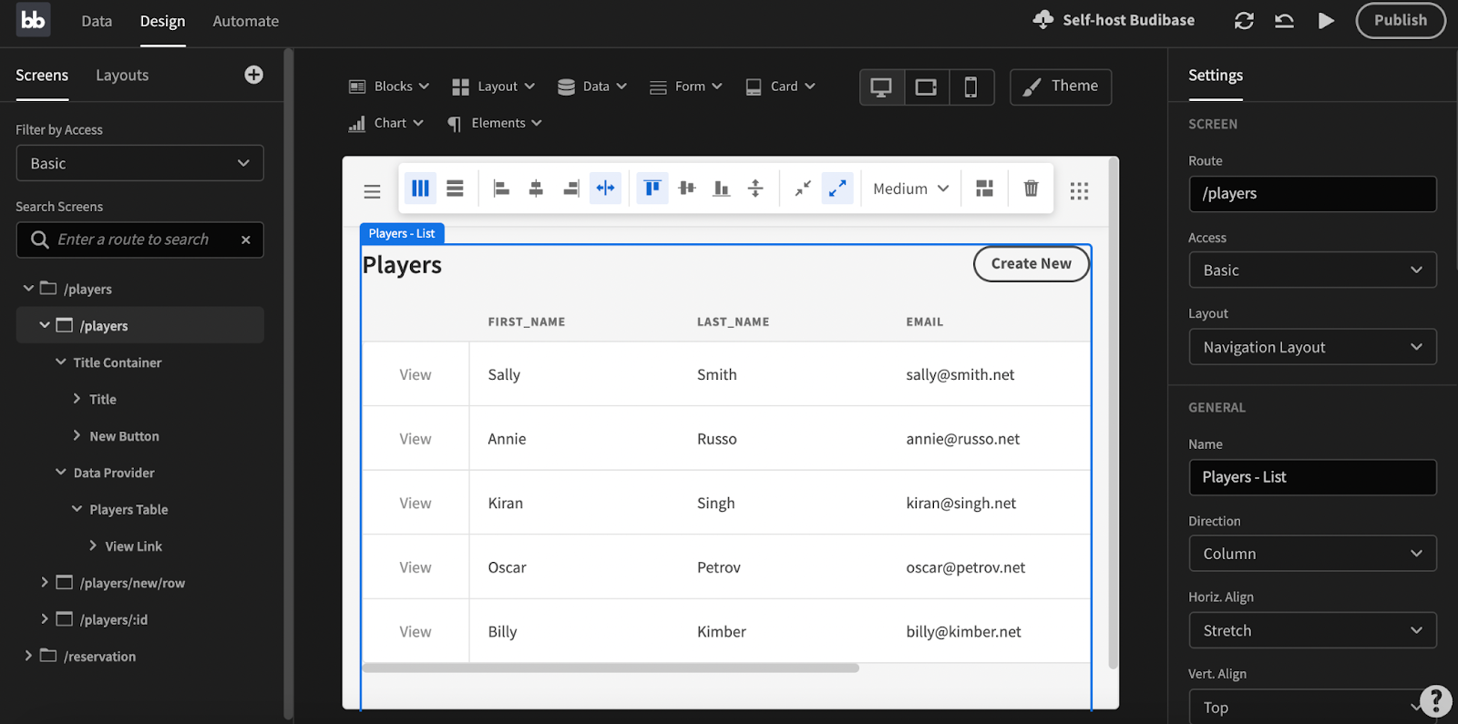This screenshot has height=724, width=1458.
Task: Click the refresh sync icon in header
Action: (x=1244, y=21)
